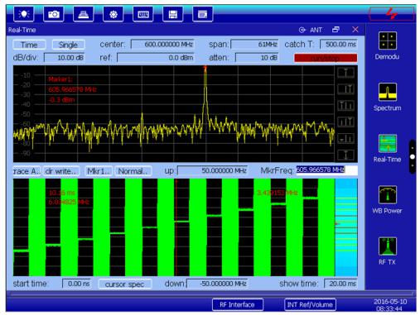Screen dimensions: 420x315
Task: Click the show time field 20.00 ms
Action: pyautogui.click(x=340, y=284)
